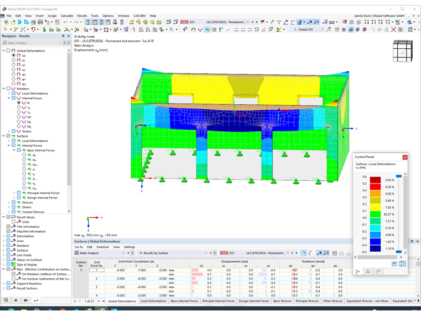
Task: Toggle the Global Deformations checkbox
Action: coord(8,50)
